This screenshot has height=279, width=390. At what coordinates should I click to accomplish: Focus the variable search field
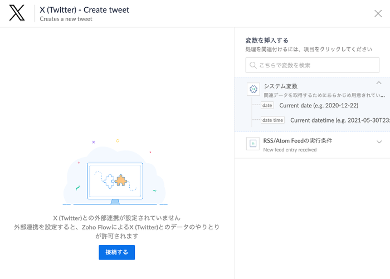coord(312,65)
